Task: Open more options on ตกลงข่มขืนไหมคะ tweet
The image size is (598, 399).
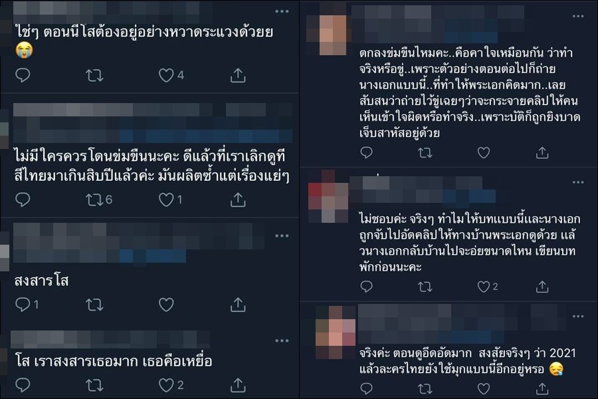Action: 578,16
